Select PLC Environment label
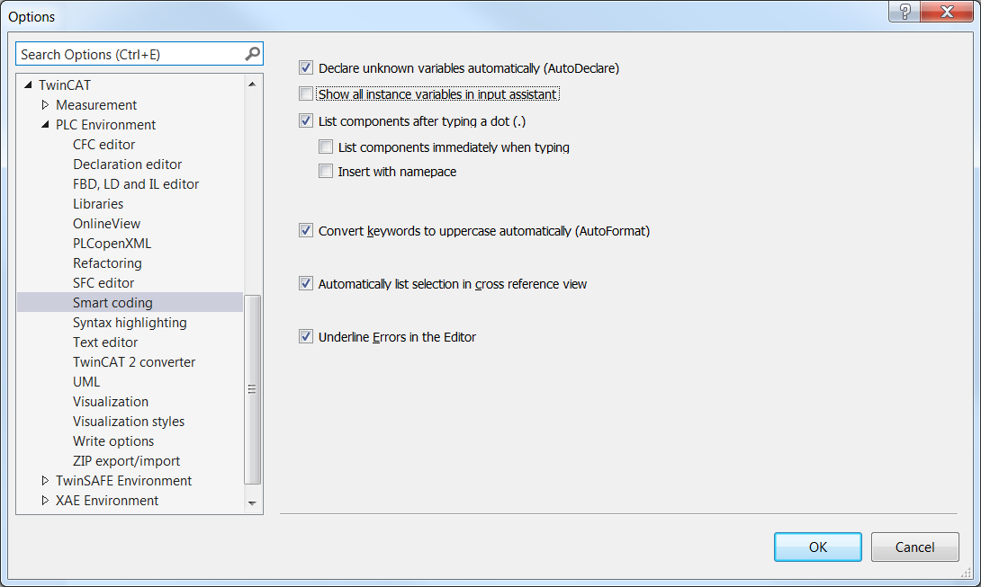Screen dimensions: 981x587 click(x=105, y=125)
